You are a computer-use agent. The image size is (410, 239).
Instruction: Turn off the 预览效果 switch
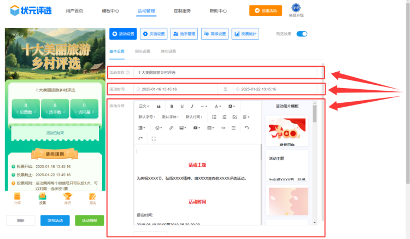(302, 34)
